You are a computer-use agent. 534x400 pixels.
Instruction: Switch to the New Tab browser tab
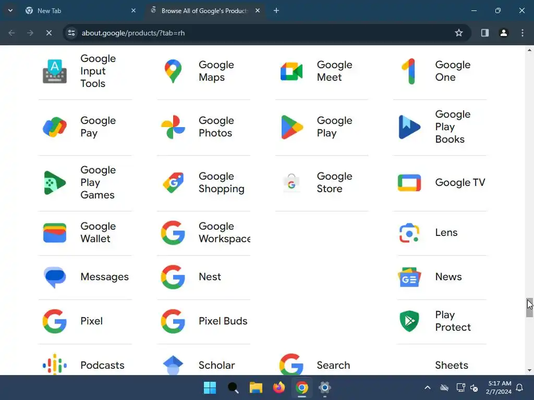pyautogui.click(x=80, y=10)
